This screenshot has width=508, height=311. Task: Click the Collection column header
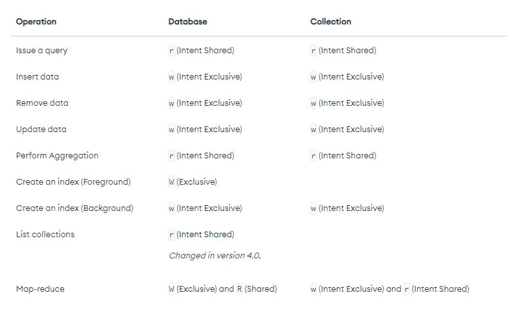tap(331, 22)
